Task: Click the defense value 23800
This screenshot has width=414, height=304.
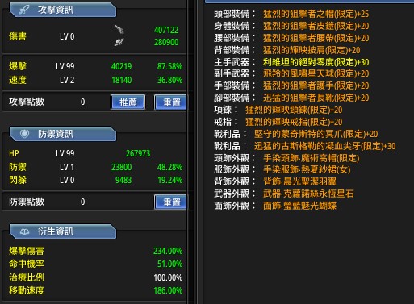Action: point(121,167)
